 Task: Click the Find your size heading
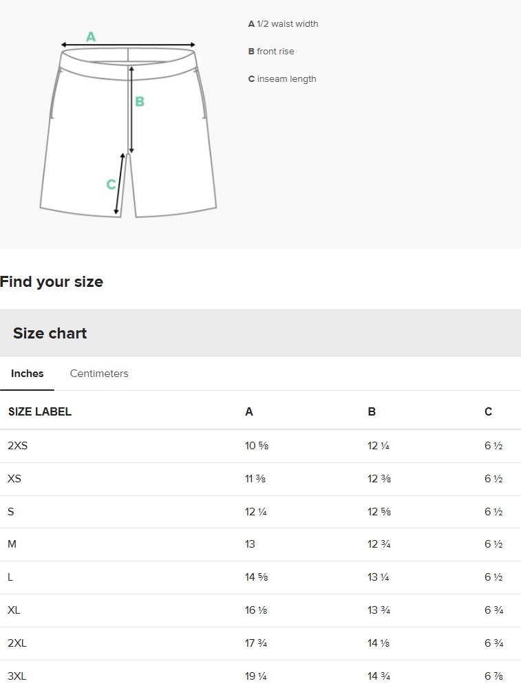(52, 281)
